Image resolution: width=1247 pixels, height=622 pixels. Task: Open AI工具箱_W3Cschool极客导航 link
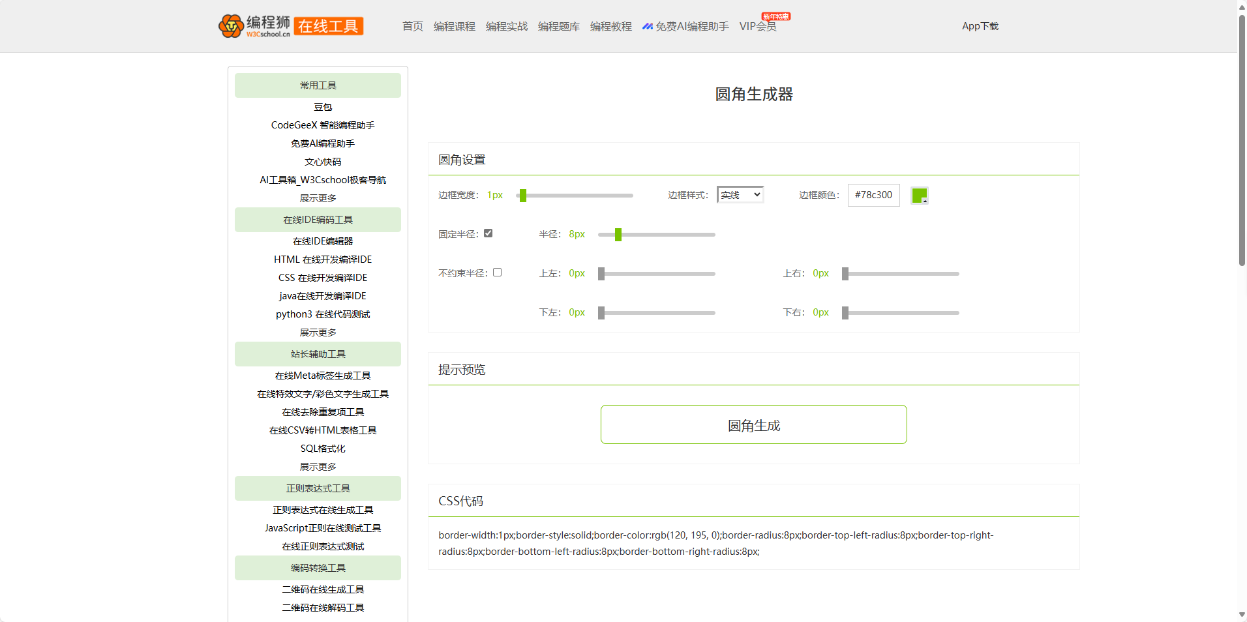[323, 180]
